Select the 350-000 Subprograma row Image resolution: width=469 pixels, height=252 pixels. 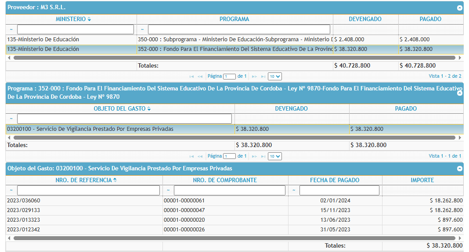point(234,40)
